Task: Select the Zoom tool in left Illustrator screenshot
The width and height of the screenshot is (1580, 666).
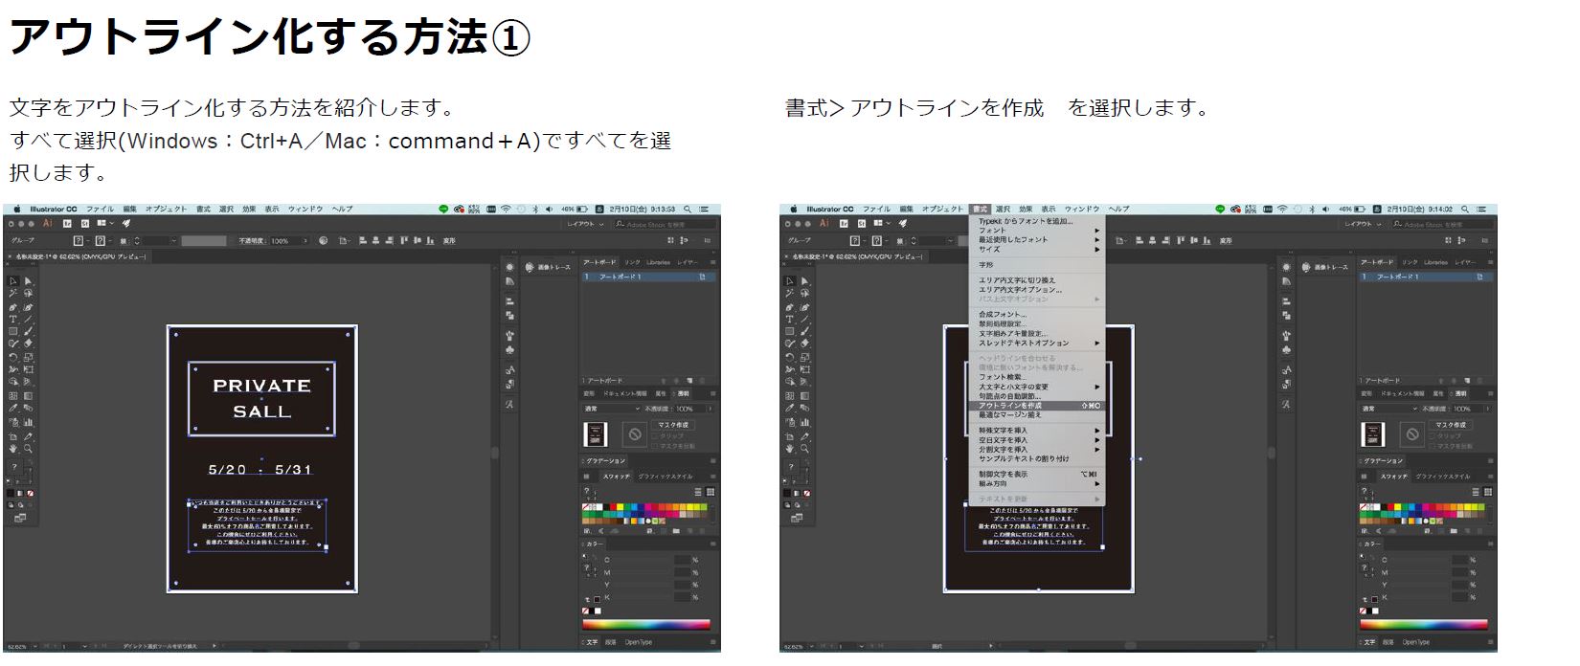Action: tap(28, 448)
